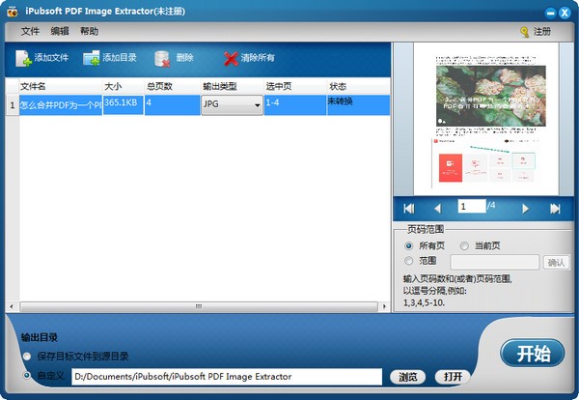Click the 未转换 status cell
Image resolution: width=579 pixels, height=400 pixels.
pyautogui.click(x=359, y=105)
